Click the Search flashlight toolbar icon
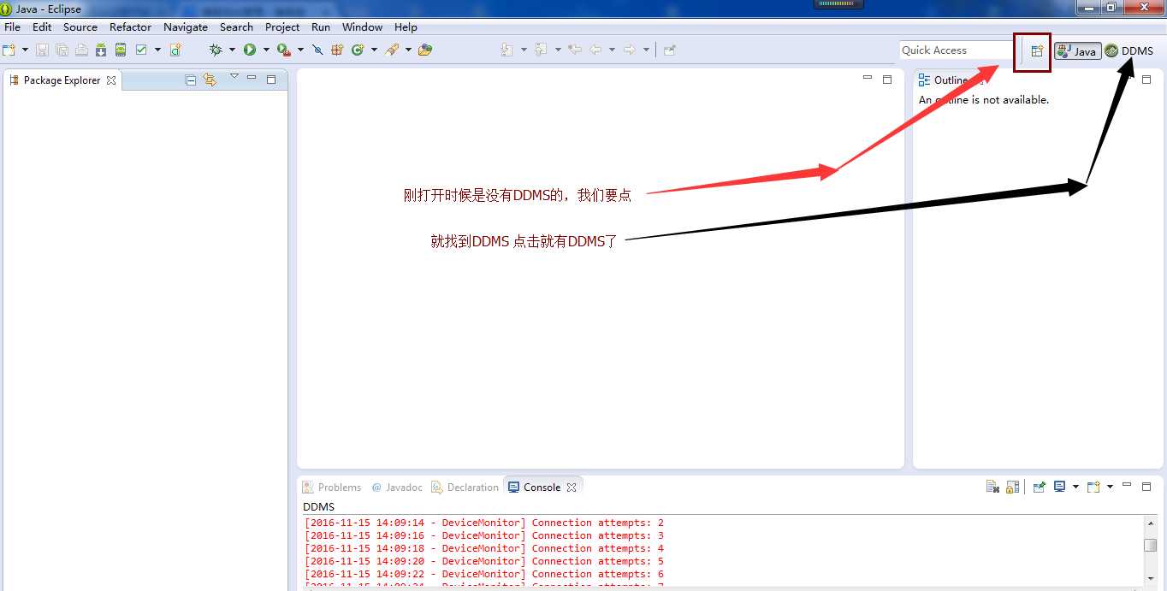 click(392, 50)
